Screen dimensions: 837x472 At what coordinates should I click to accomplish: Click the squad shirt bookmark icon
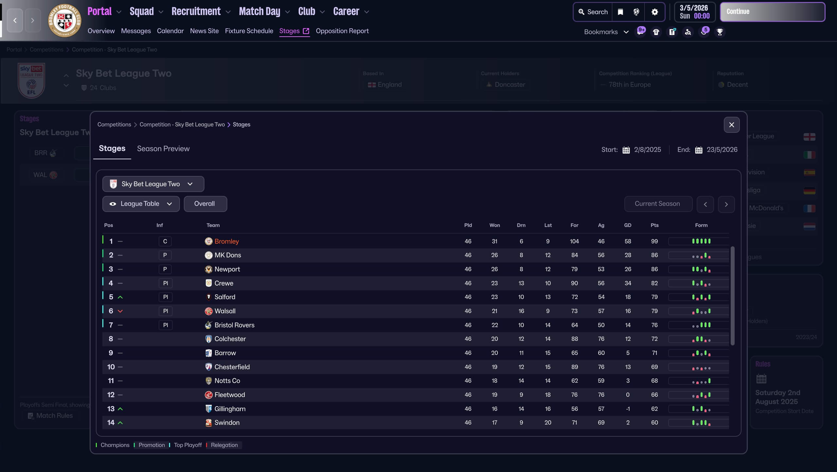tap(656, 32)
